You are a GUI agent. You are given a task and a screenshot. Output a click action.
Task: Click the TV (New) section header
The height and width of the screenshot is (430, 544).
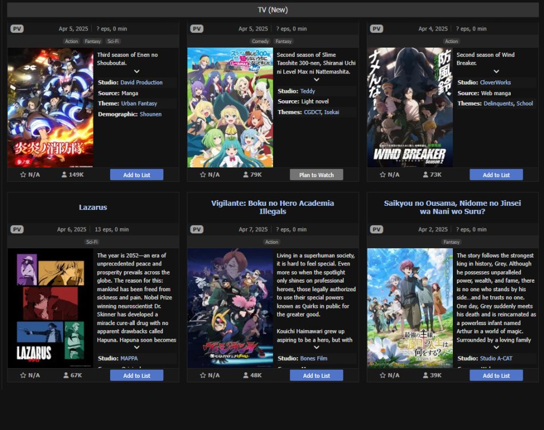[273, 10]
